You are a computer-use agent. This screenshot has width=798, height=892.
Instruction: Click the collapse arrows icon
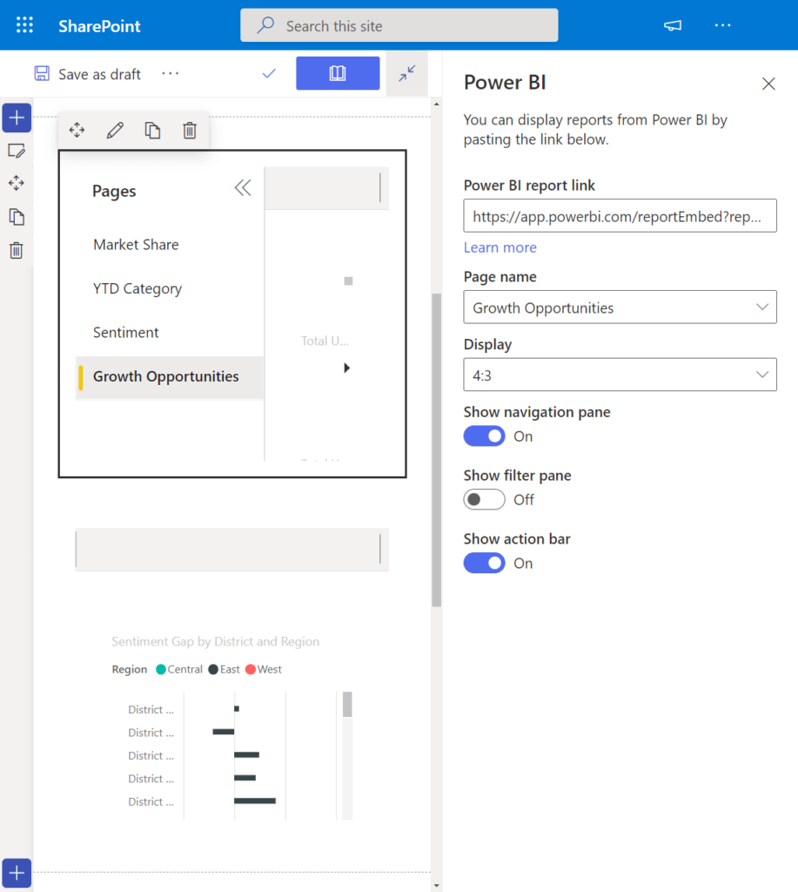click(x=407, y=73)
